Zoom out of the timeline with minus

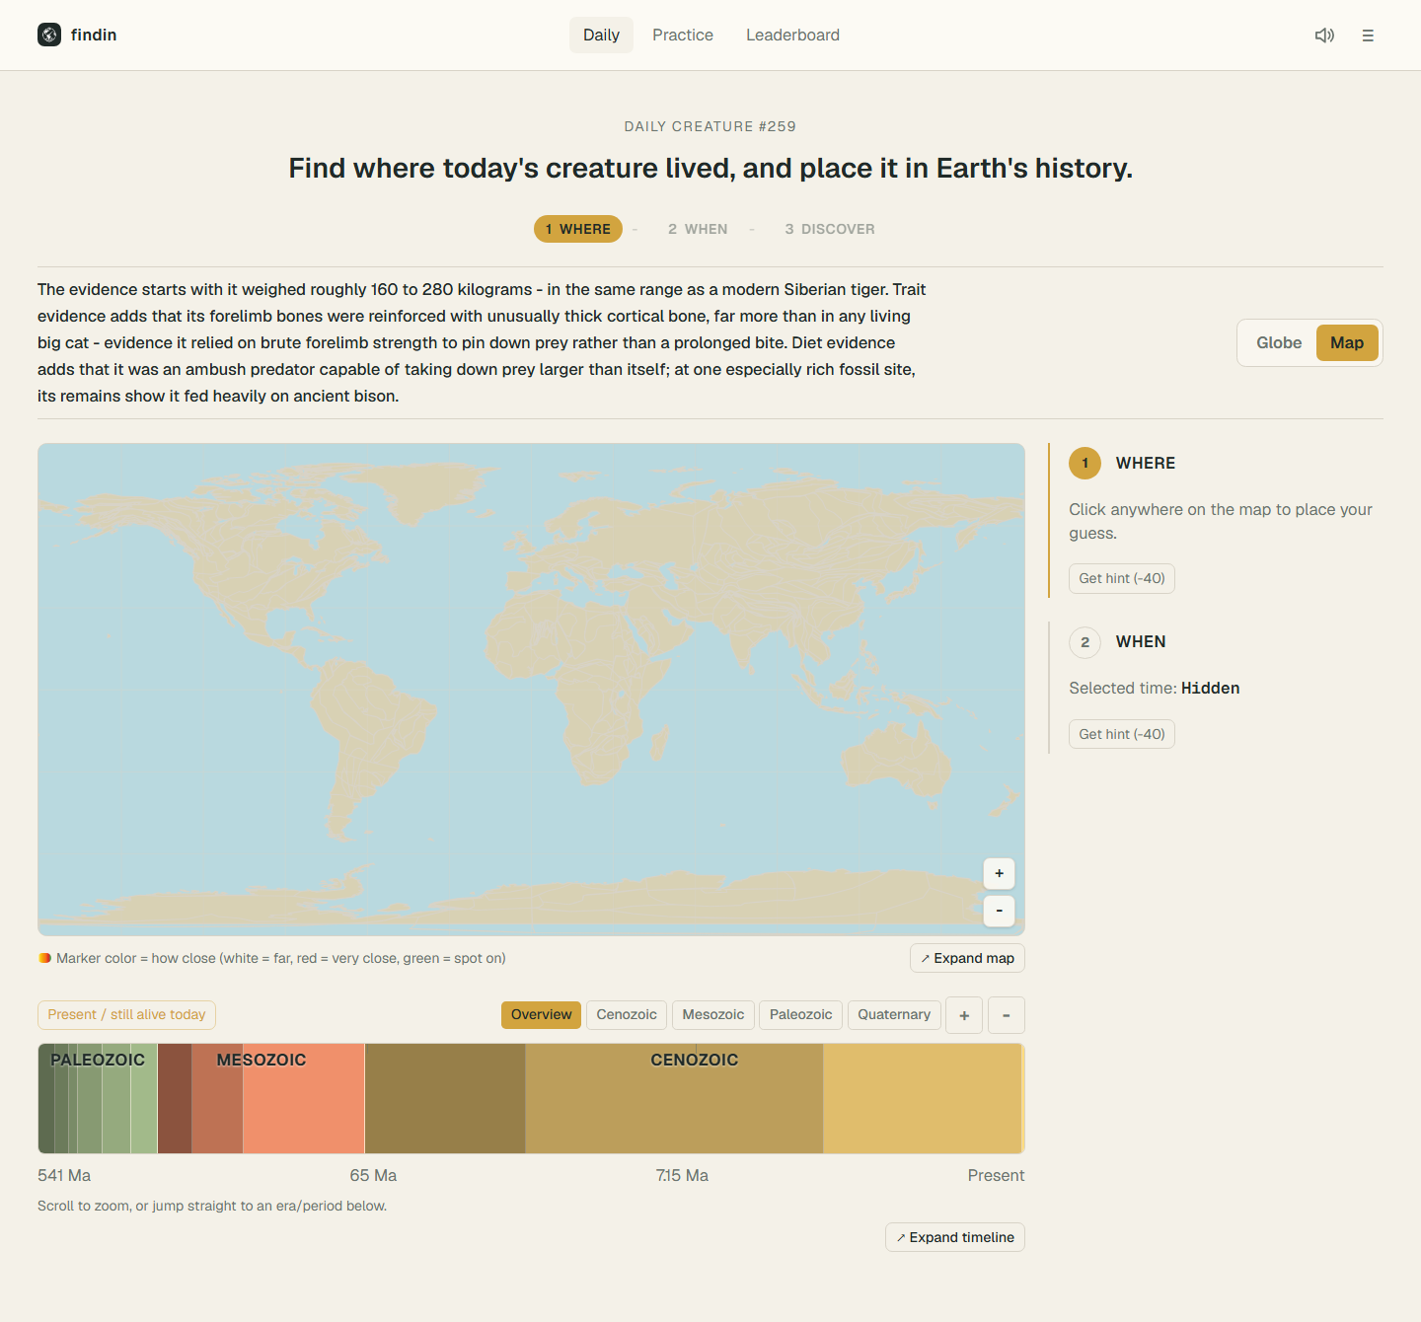tap(1007, 1015)
